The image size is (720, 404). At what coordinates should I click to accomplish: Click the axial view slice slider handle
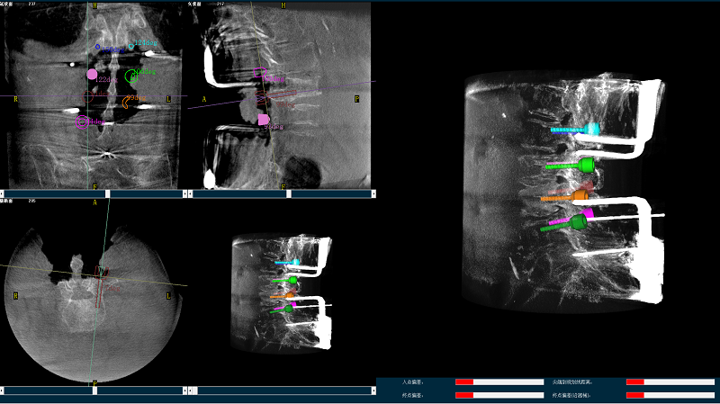click(x=94, y=391)
